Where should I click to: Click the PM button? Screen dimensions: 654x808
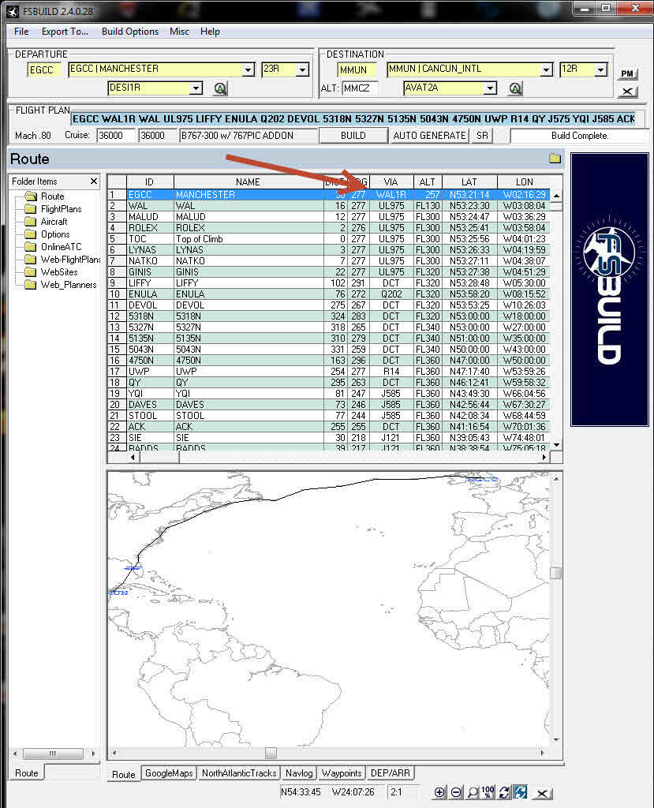(627, 73)
